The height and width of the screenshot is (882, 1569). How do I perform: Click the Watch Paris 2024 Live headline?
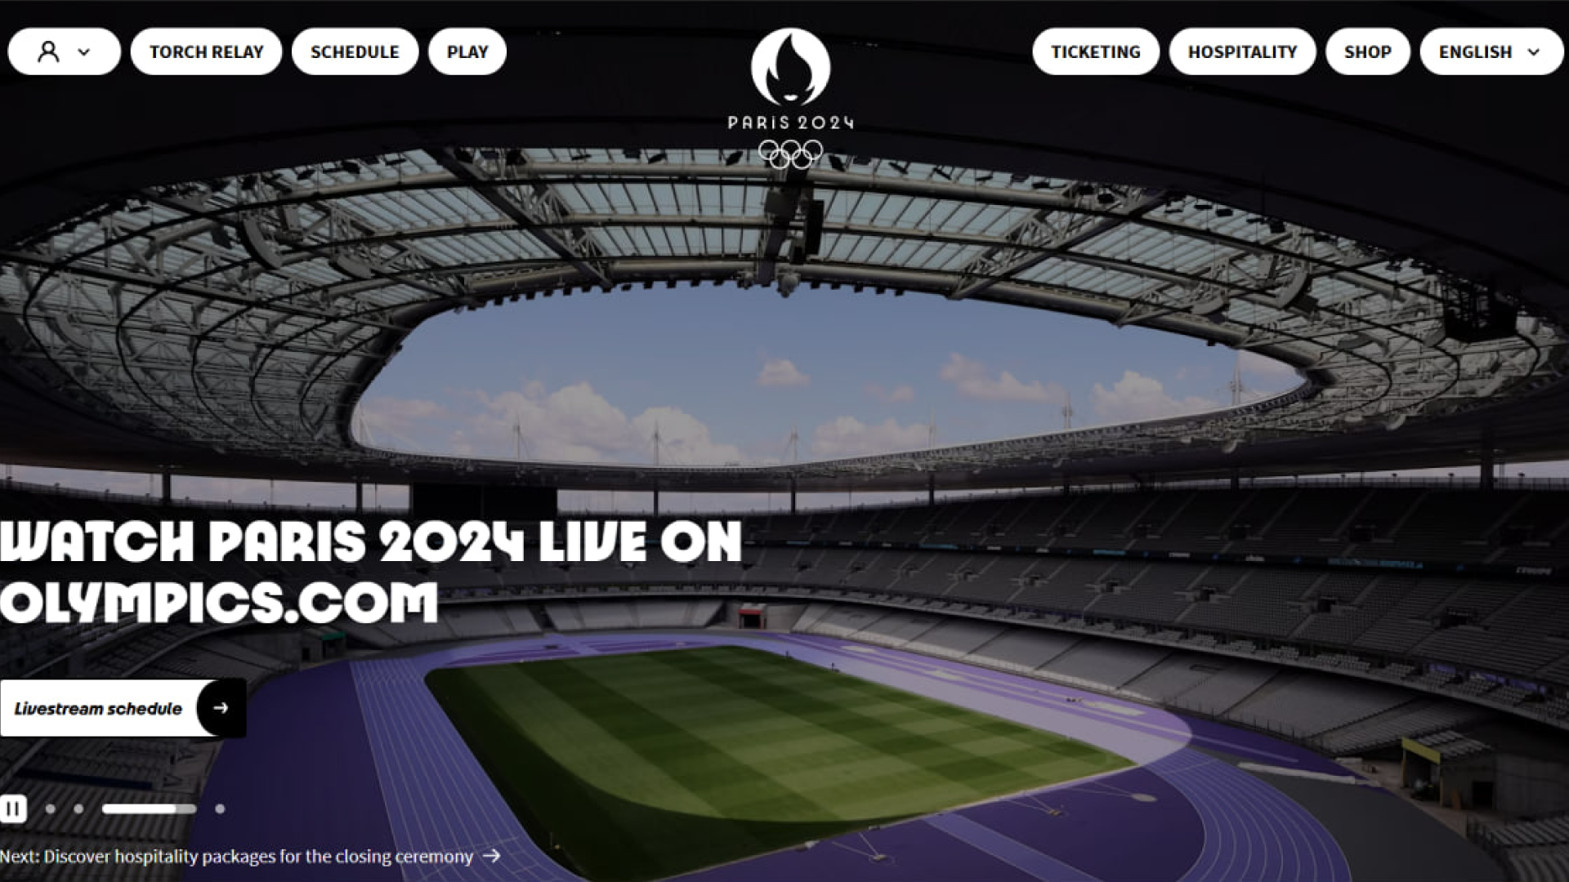pyautogui.click(x=371, y=572)
